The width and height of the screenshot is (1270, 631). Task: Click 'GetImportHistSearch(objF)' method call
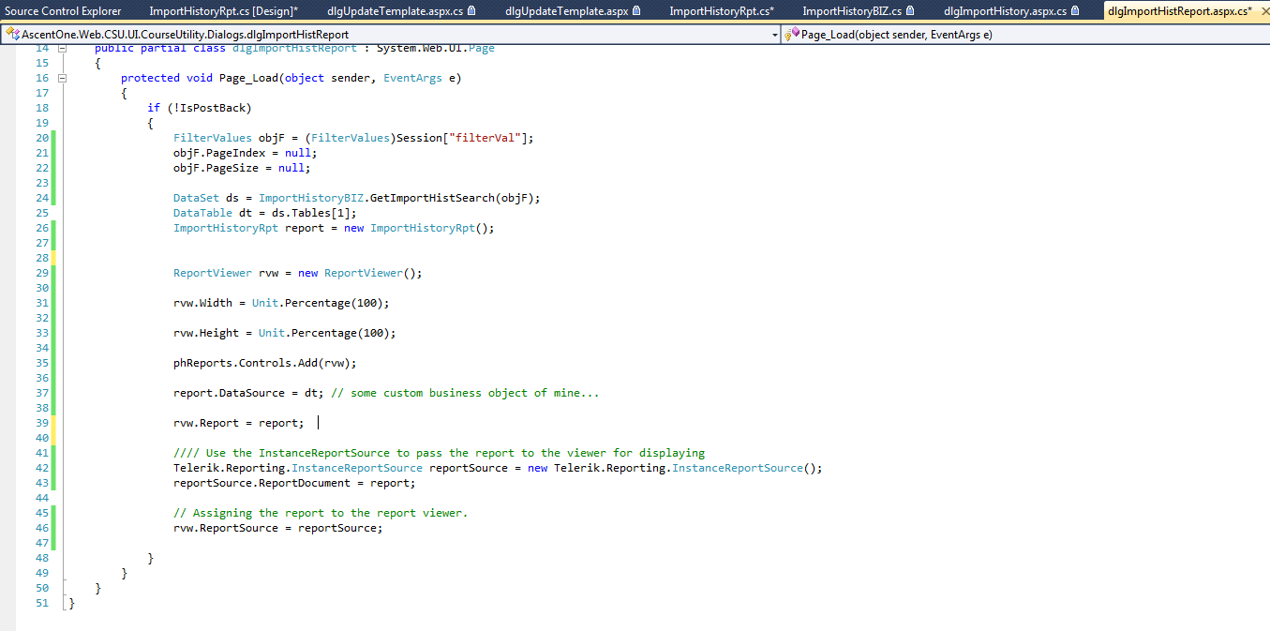452,198
